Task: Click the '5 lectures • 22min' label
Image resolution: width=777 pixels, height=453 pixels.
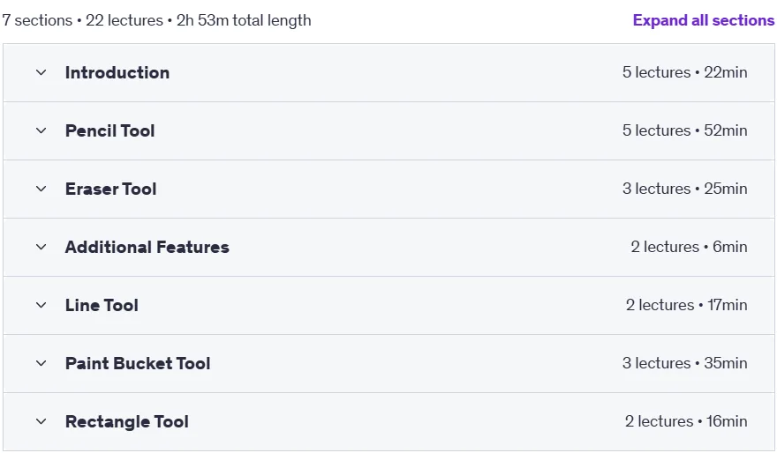Action: 685,72
